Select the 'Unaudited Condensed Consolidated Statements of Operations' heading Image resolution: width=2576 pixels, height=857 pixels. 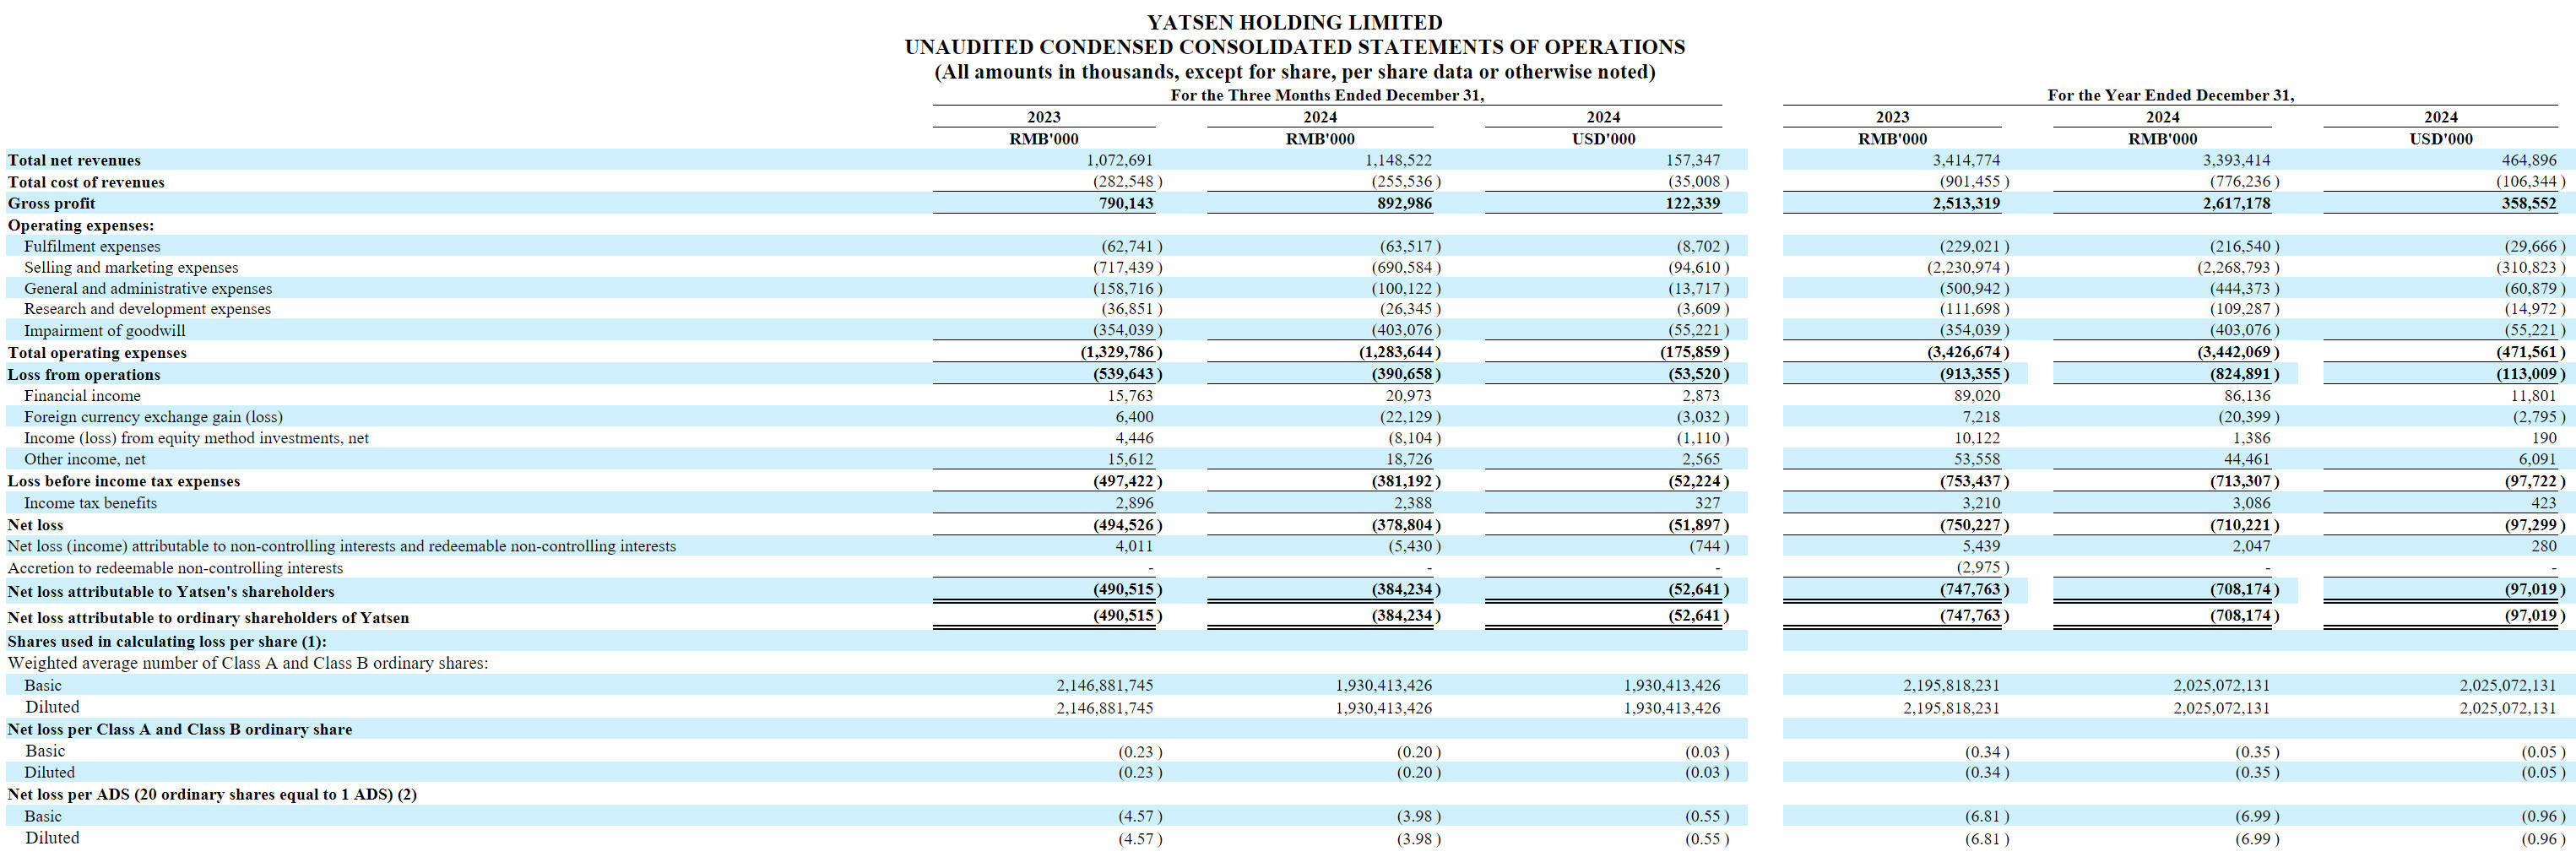click(x=1294, y=47)
